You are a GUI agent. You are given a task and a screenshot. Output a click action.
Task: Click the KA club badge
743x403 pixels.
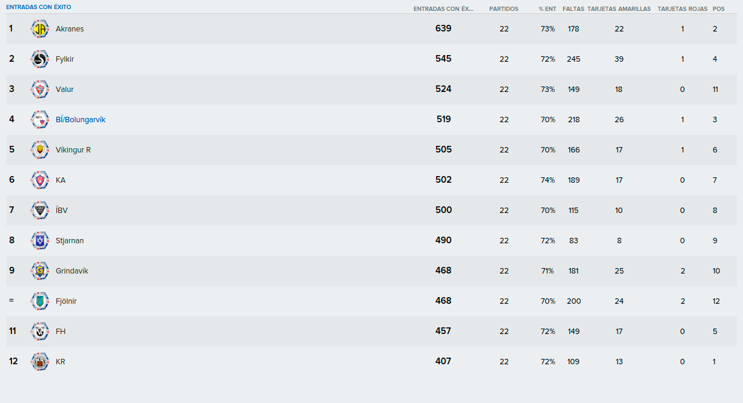click(40, 180)
